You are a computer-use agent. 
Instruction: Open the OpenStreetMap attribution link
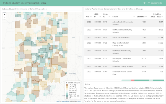click(65, 102)
